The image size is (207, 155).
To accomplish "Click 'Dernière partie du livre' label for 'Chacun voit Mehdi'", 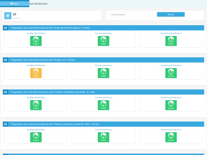I will 171,97.
